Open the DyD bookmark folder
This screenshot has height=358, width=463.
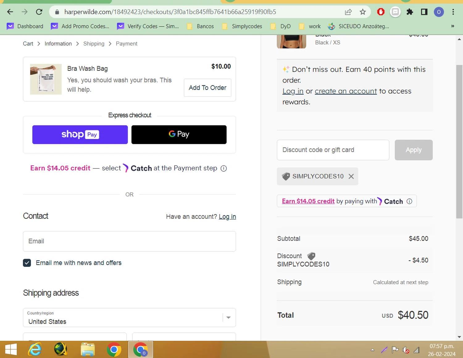(280, 26)
